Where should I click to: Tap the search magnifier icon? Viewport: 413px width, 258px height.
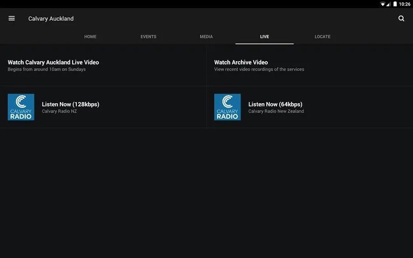[x=401, y=18]
